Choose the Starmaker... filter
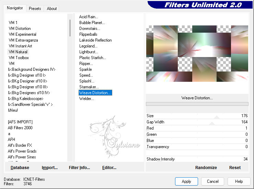The height and width of the screenshot is (189, 254). click(x=89, y=87)
